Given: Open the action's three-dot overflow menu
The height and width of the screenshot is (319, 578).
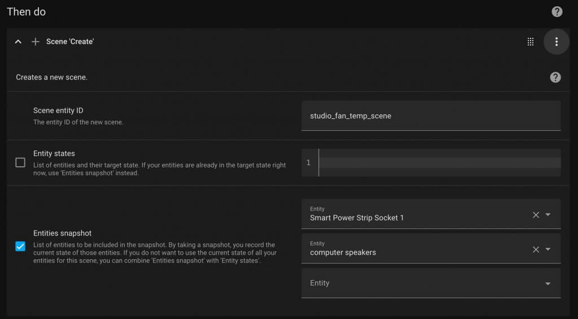Looking at the screenshot, I should [556, 42].
